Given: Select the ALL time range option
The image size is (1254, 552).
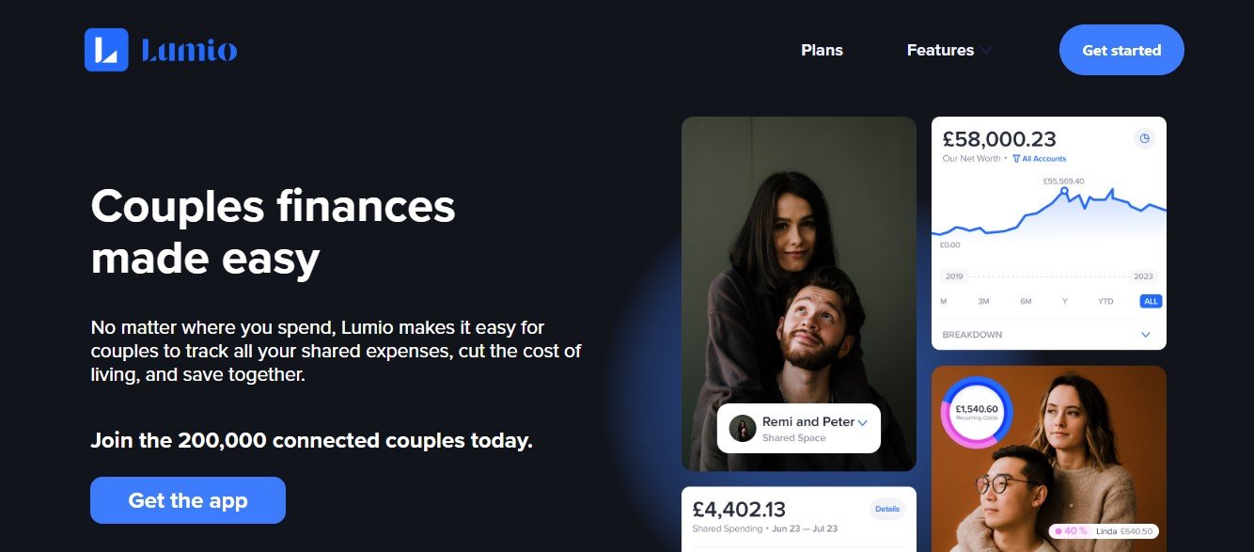Looking at the screenshot, I should [1151, 301].
